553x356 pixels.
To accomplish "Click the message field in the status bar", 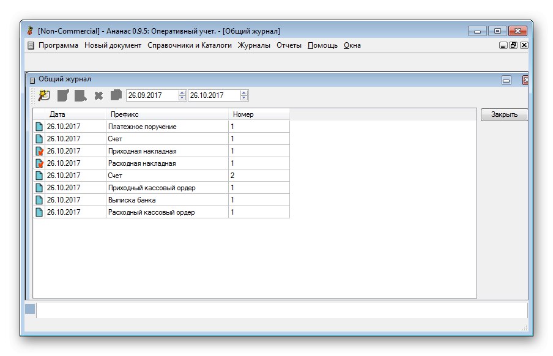I will point(282,311).
